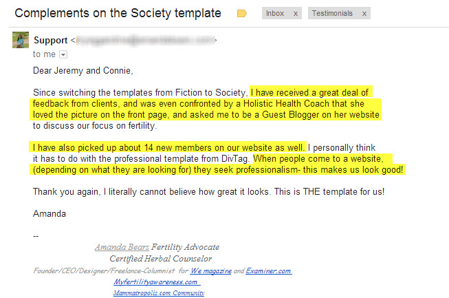Click the blurred sender email address
Screen dimensions: 449x298
pyautogui.click(x=145, y=41)
